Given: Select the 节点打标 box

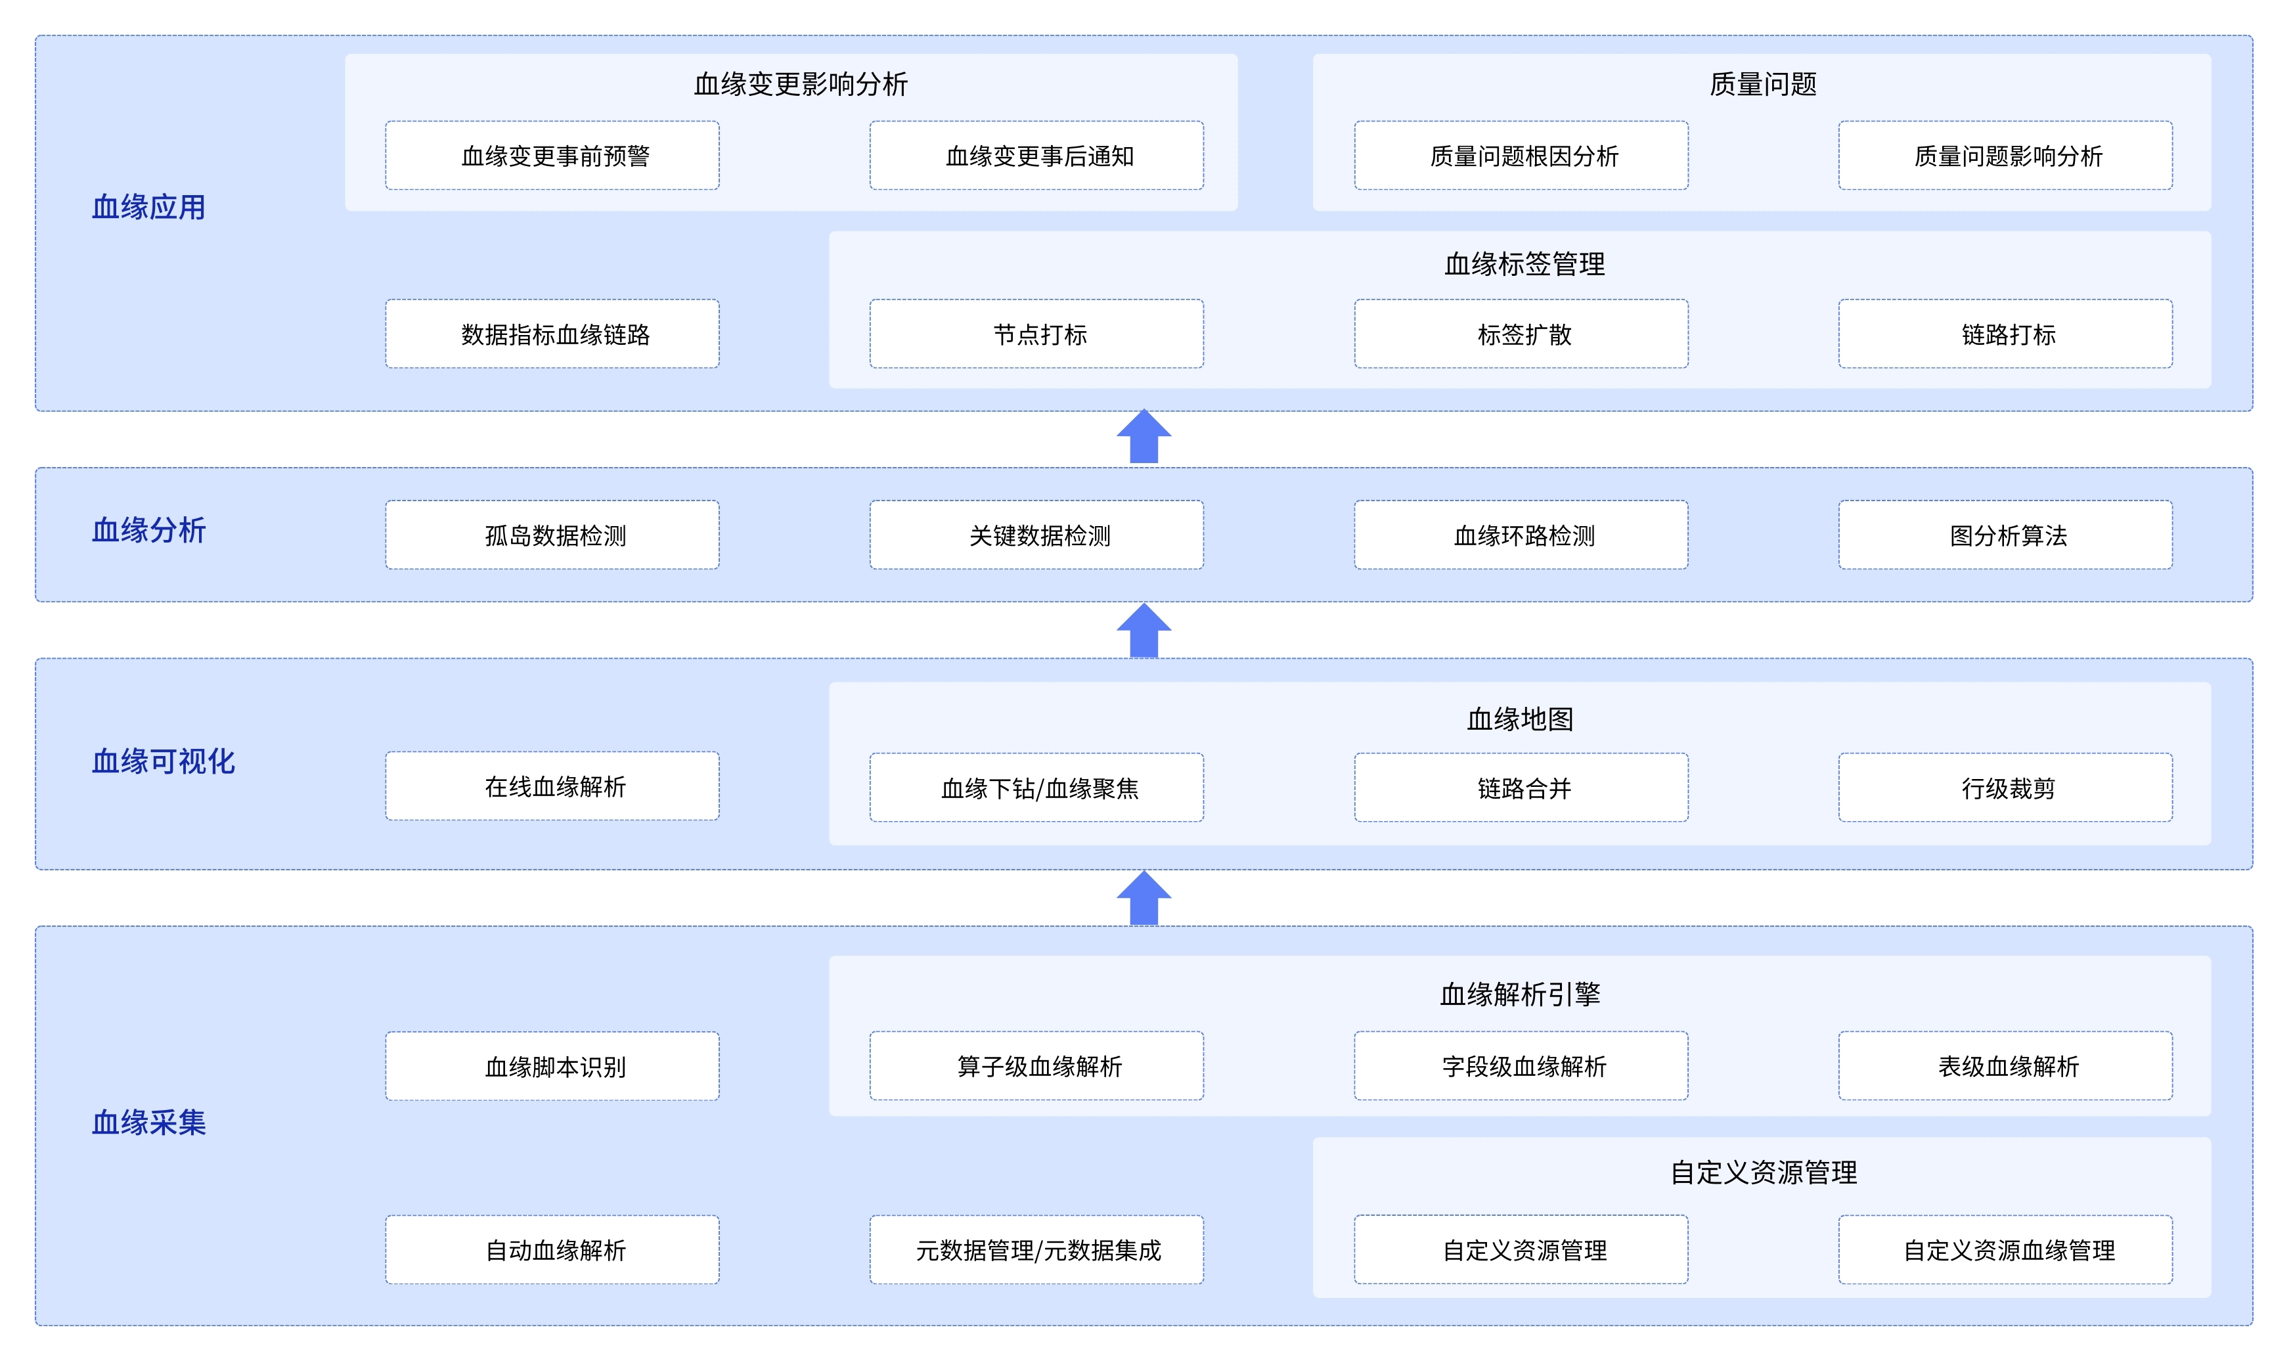Looking at the screenshot, I should (1036, 334).
